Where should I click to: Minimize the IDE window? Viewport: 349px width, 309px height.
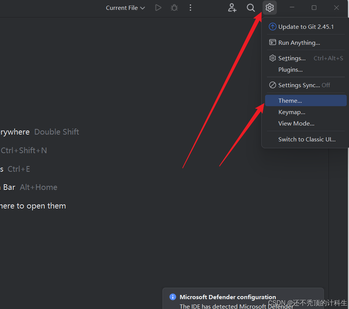click(x=292, y=8)
